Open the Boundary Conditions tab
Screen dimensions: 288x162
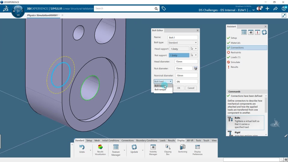[147, 140]
